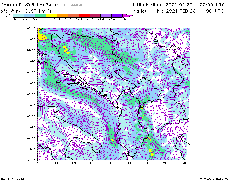Image resolution: width=234 pixels, height=181 pixels.
Task: Click the 23E longitude label
Action: 184,163
